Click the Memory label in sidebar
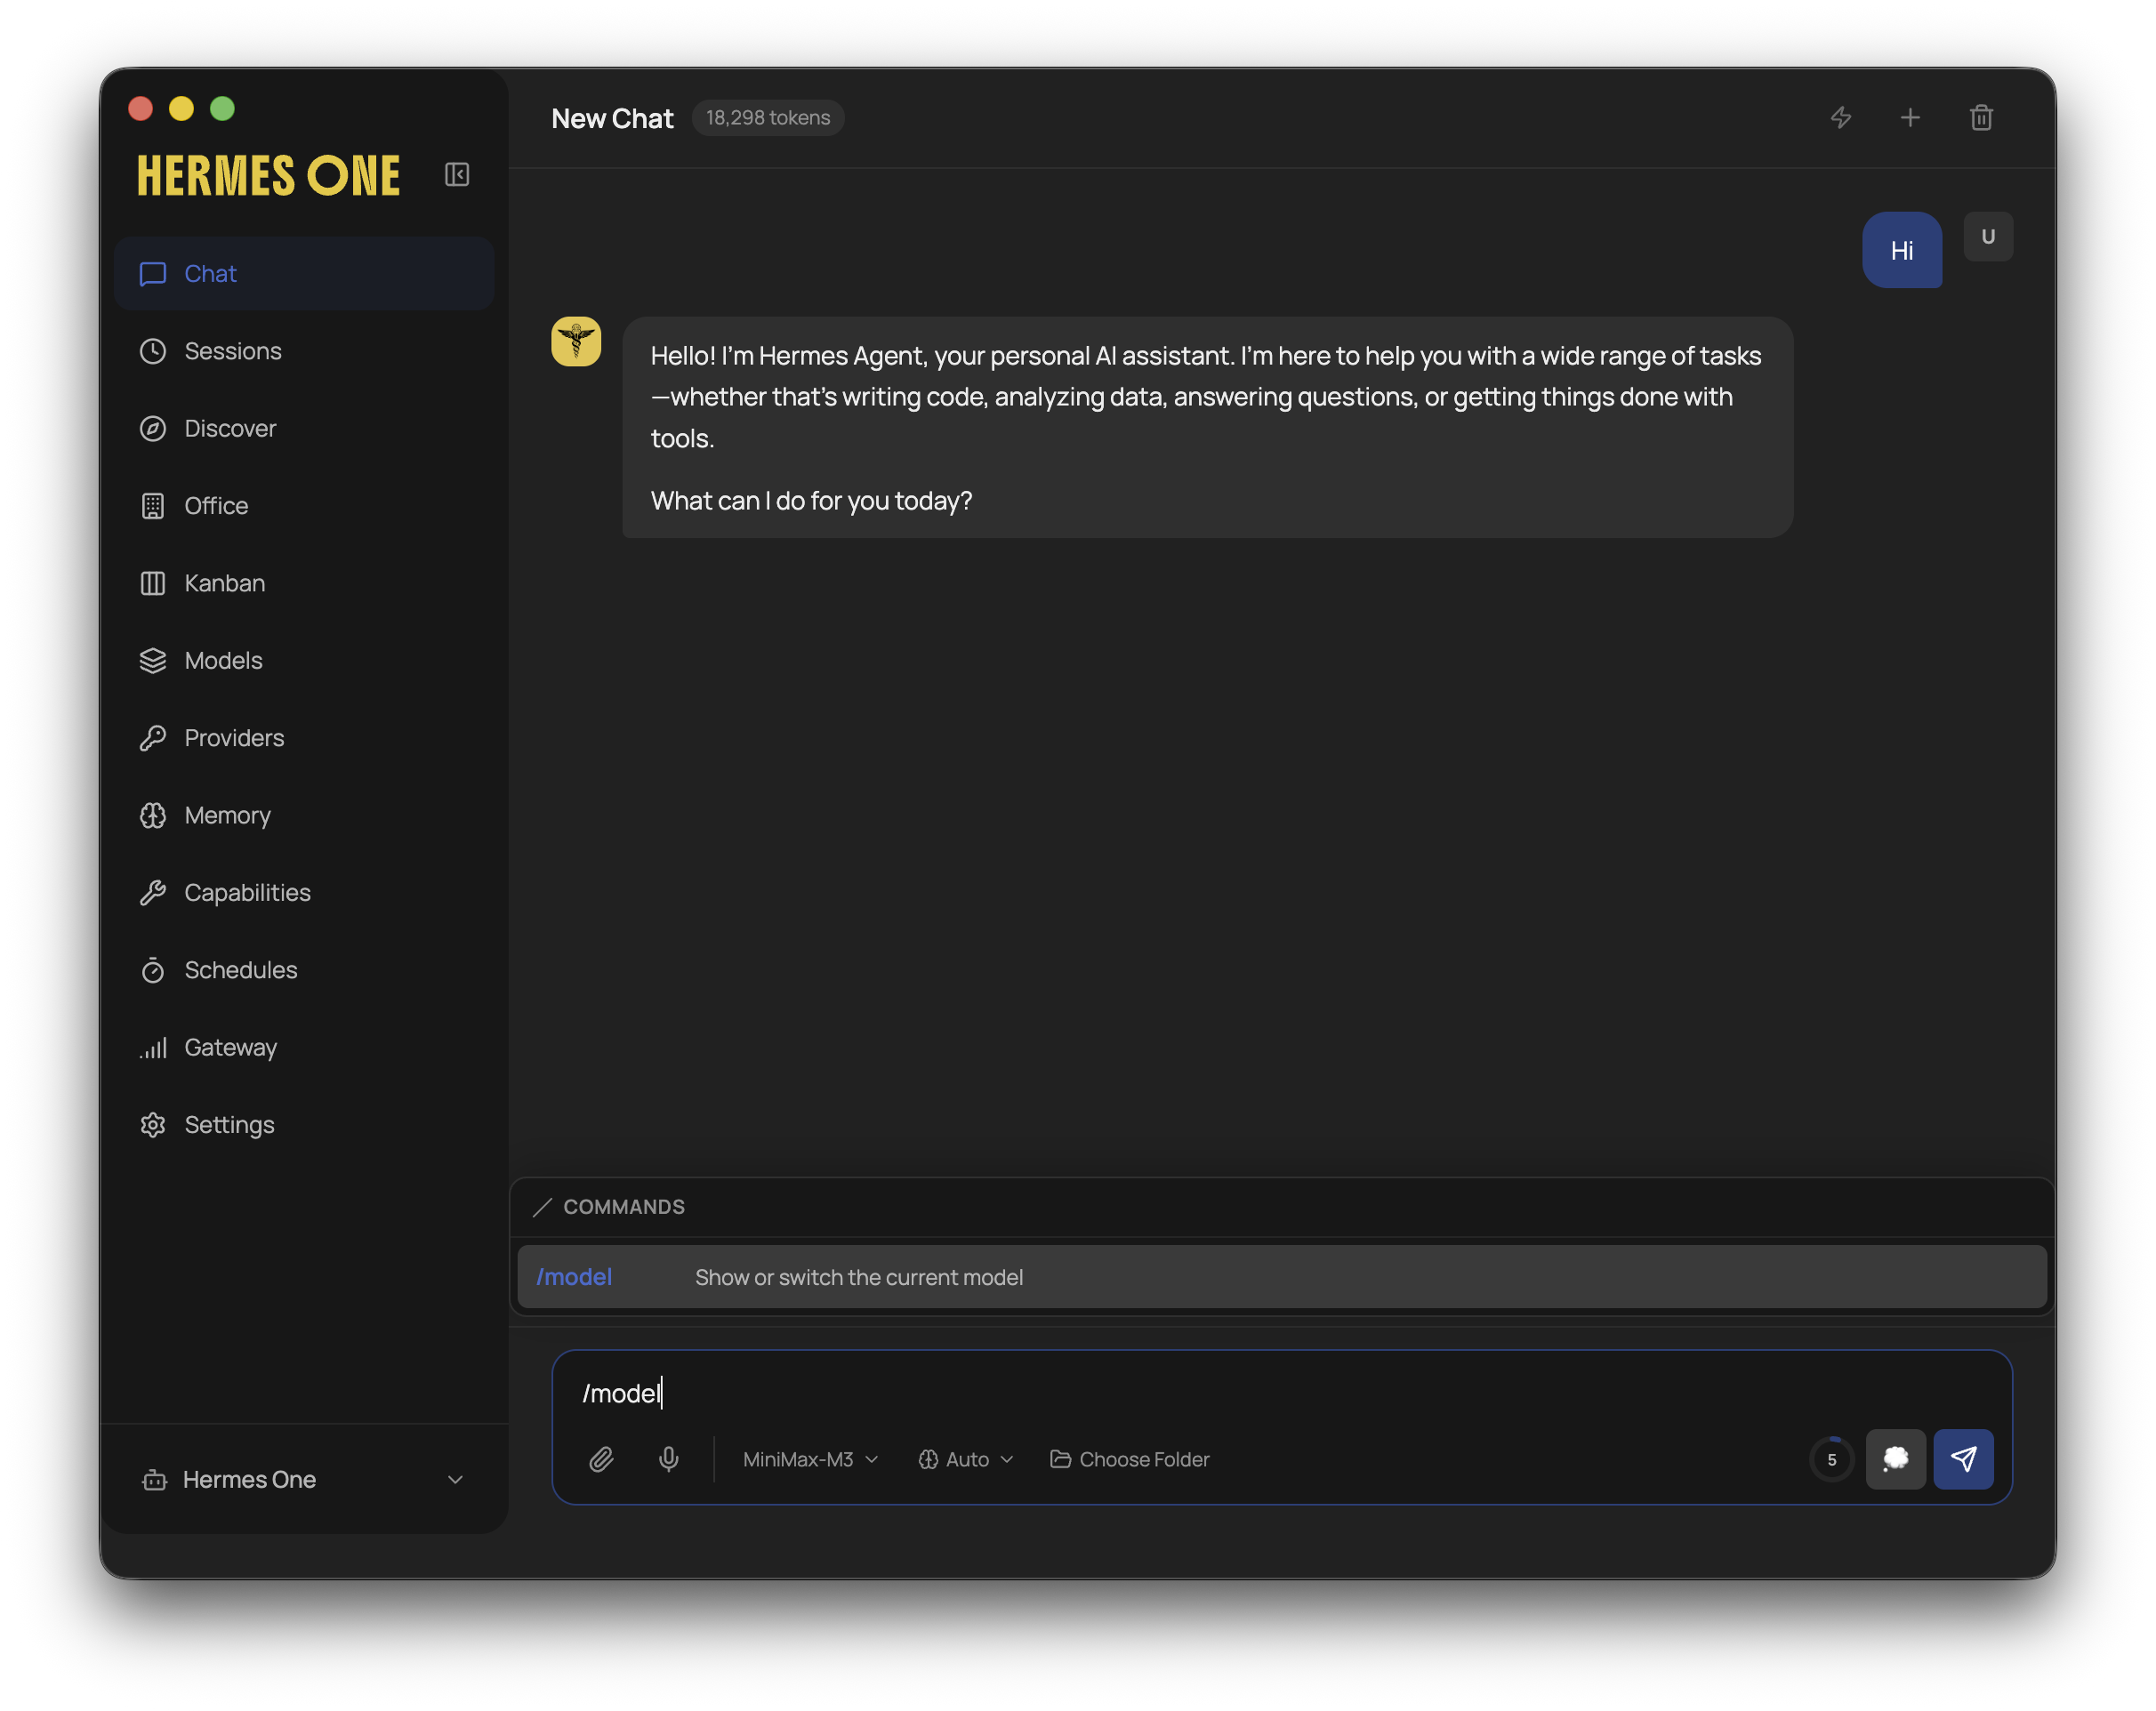 227,815
